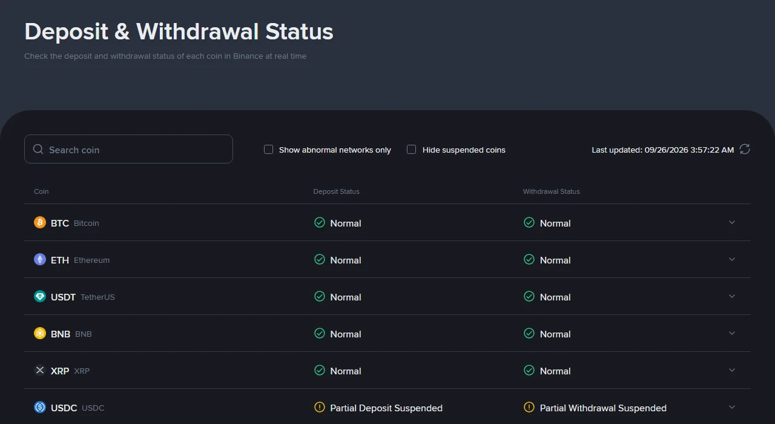Click Partial Withdrawal Suspended text for USDC
775x424 pixels.
603,408
